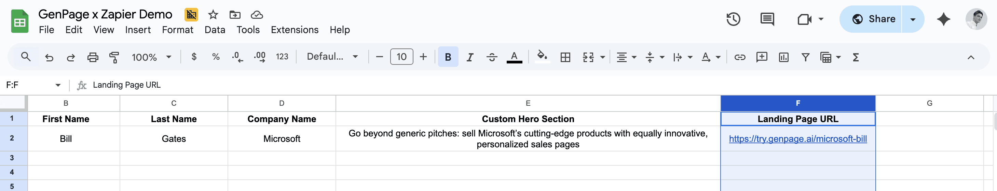The height and width of the screenshot is (191, 997).
Task: Expand the 100% zoom dropdown
Action: [151, 57]
